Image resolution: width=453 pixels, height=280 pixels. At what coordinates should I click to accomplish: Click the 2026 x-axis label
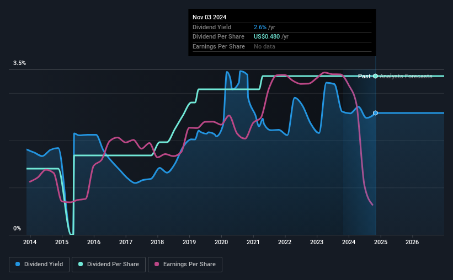click(x=412, y=242)
